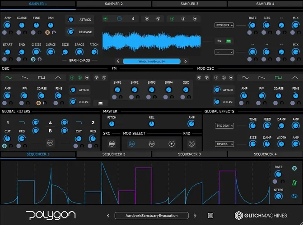Click the filter link icon between filters
This screenshot has height=225, width=303.
point(50,143)
